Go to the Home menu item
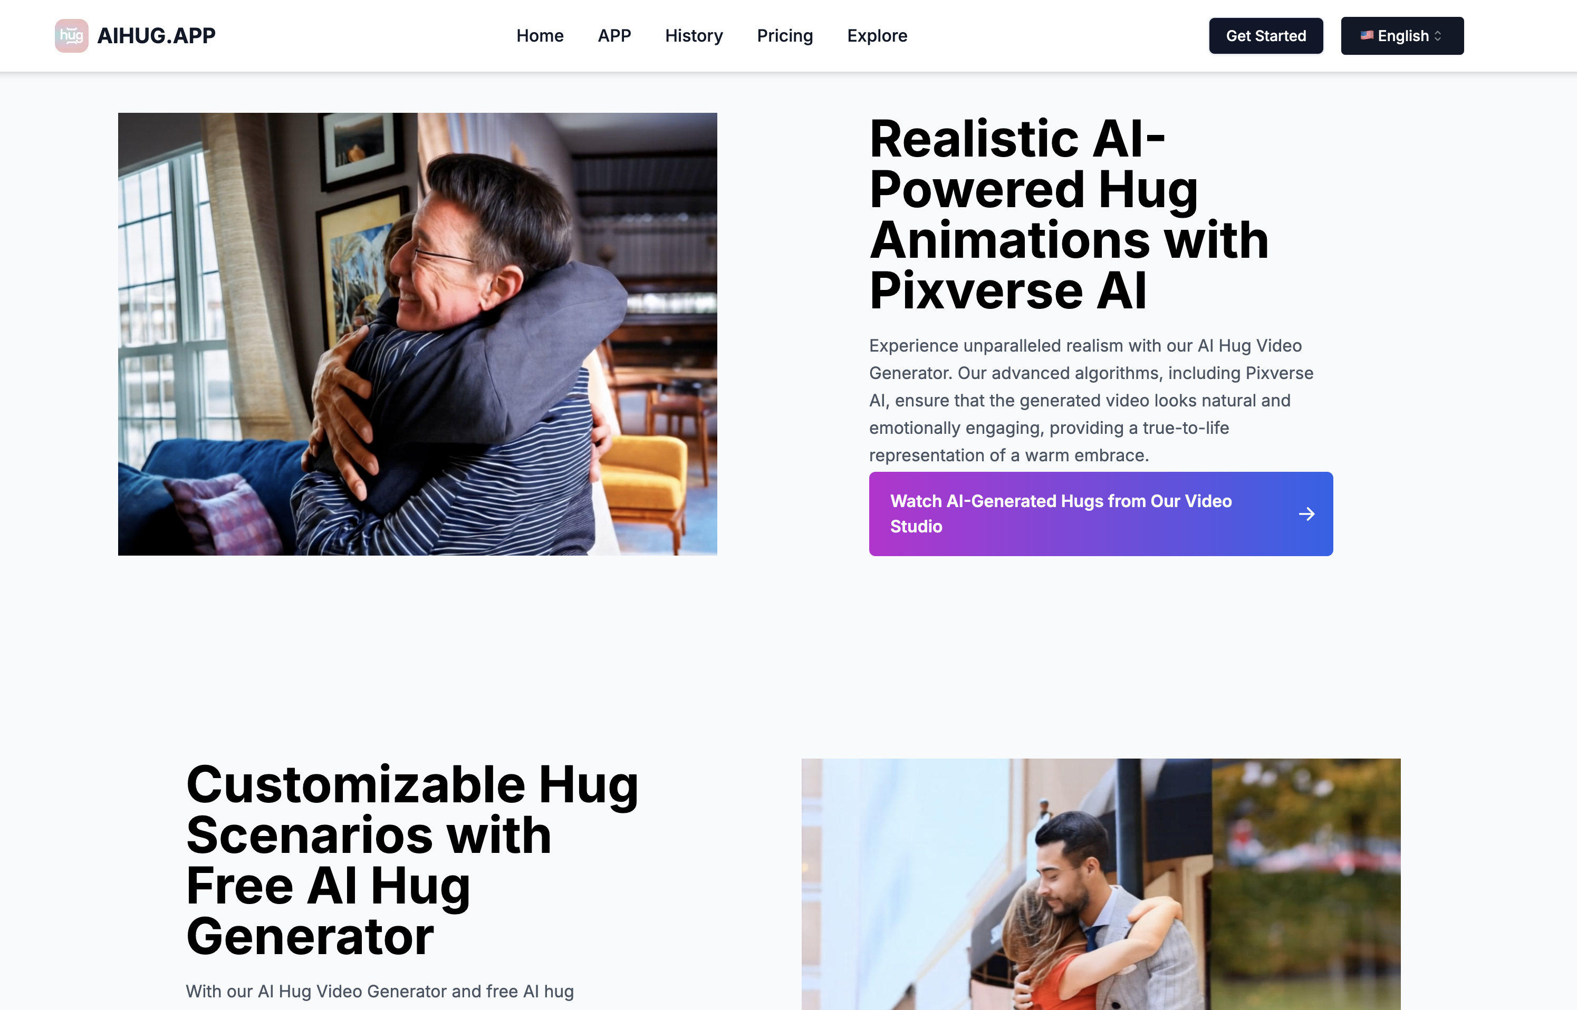The height and width of the screenshot is (1010, 1577). pos(540,36)
